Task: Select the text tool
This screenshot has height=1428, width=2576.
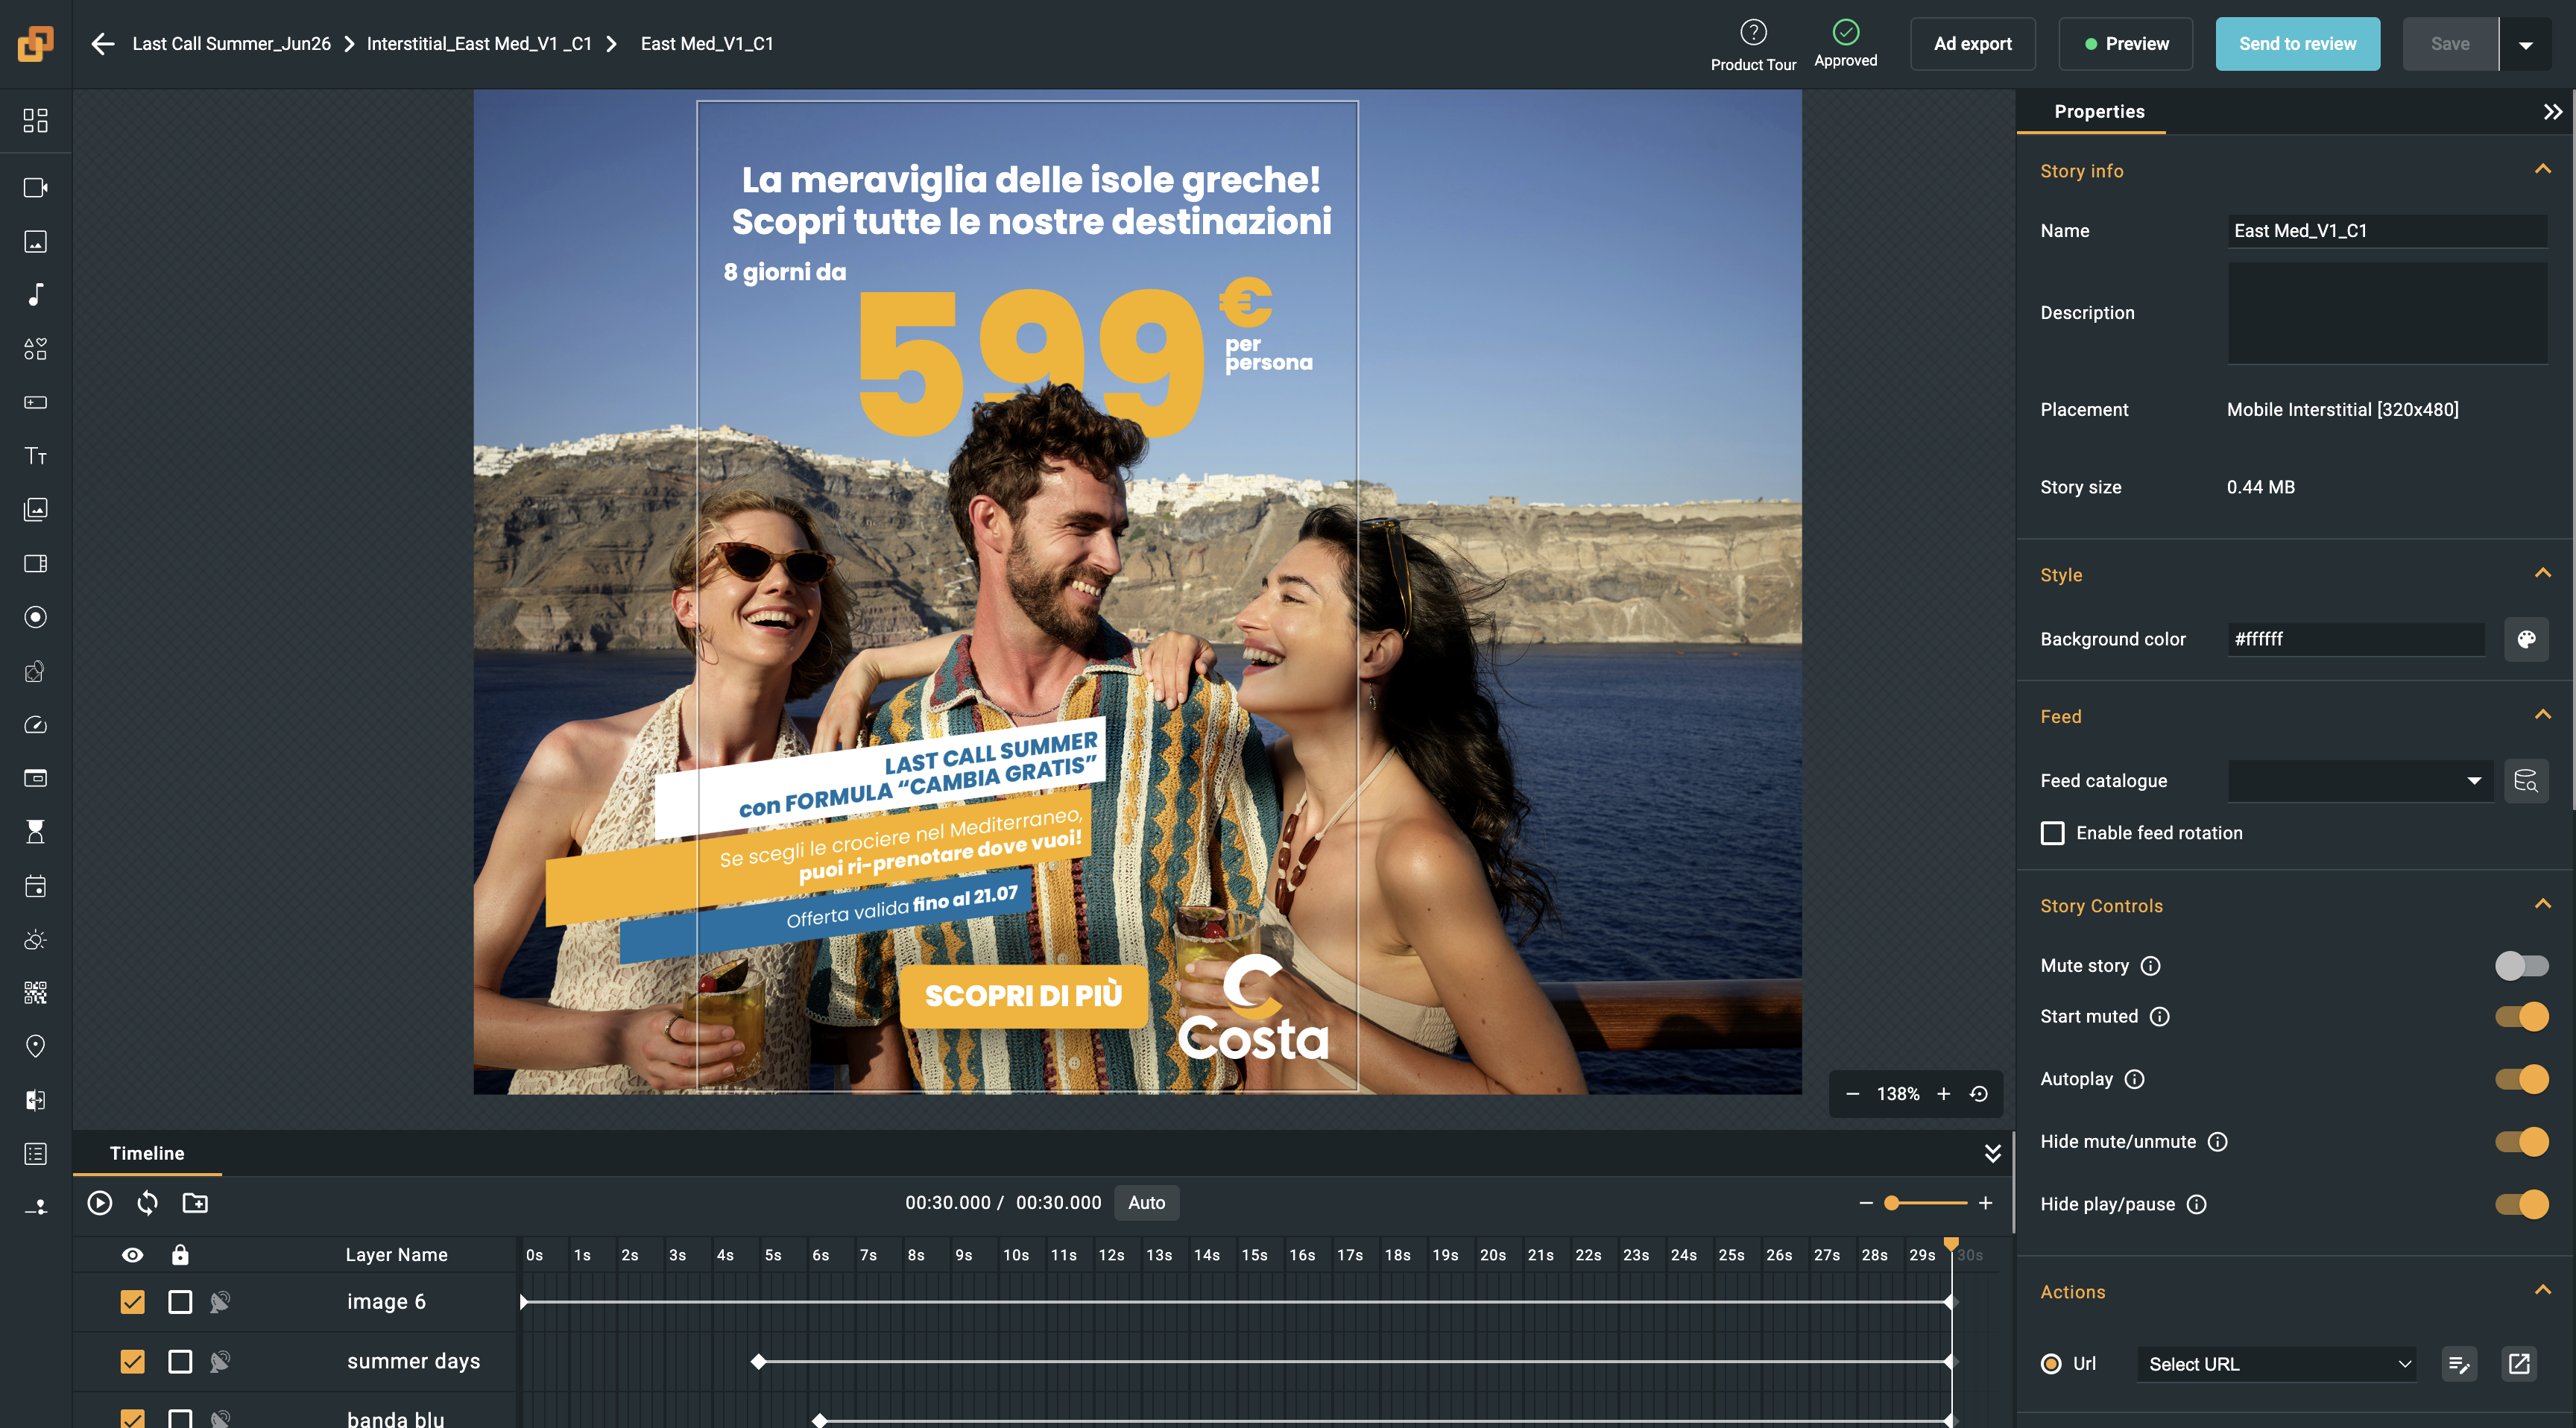Action: 35,456
